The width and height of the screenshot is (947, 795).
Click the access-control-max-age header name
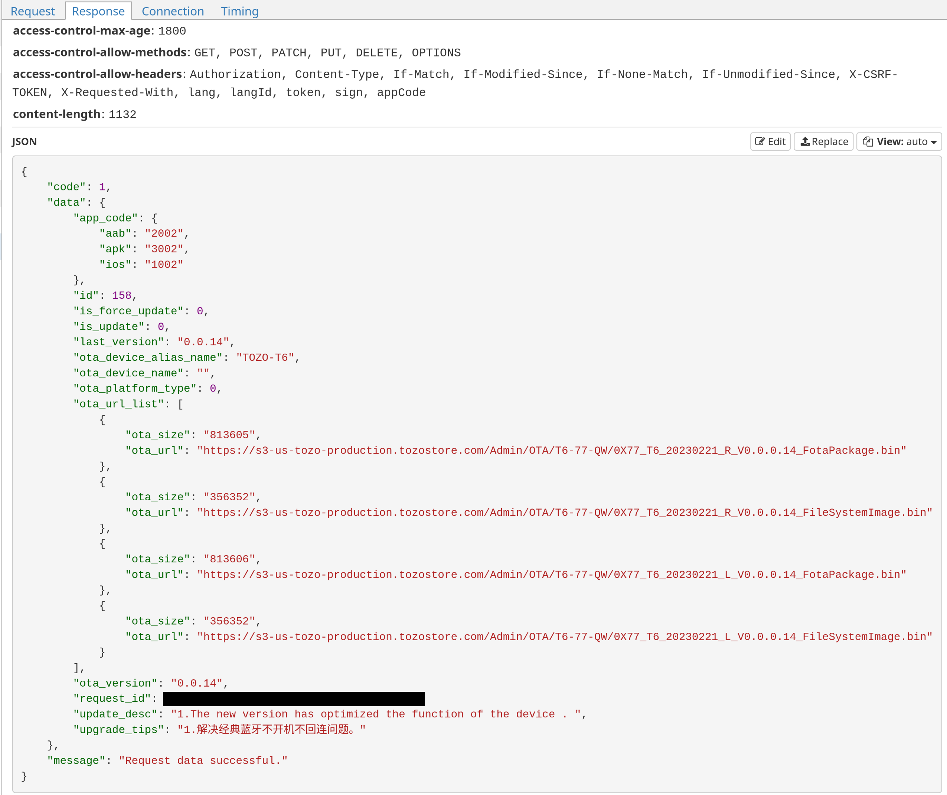[82, 31]
